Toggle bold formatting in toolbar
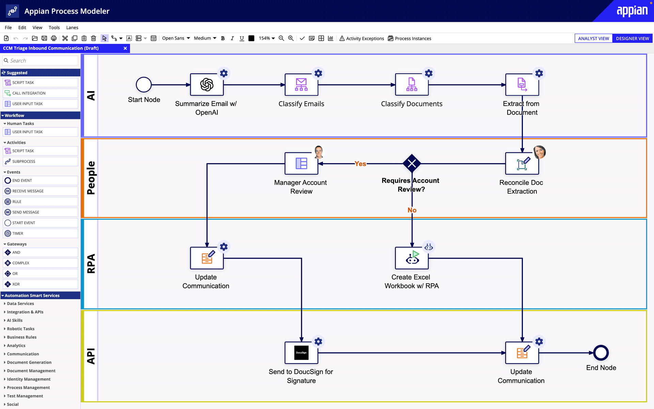 [x=223, y=38]
